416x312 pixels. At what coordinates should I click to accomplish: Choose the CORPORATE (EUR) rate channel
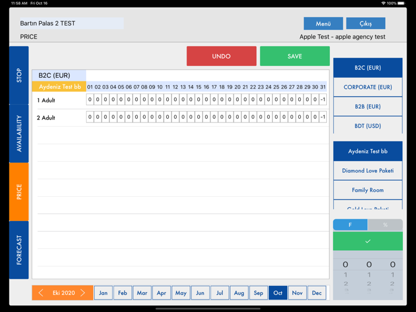pyautogui.click(x=368, y=87)
